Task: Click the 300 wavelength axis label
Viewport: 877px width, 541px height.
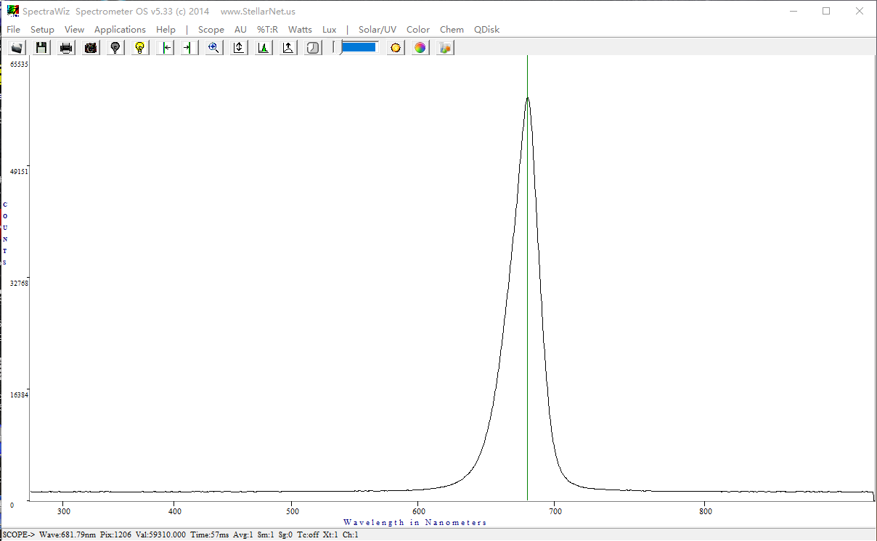Action: [x=64, y=511]
